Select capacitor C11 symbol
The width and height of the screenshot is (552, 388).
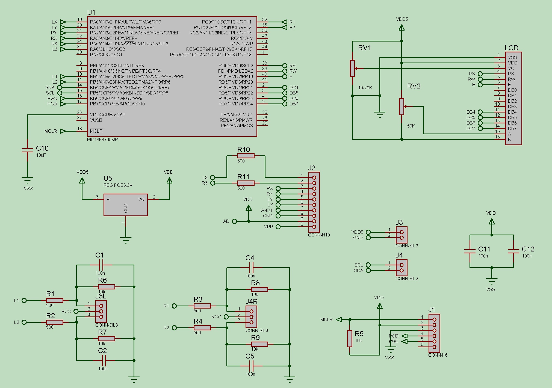[x=470, y=251]
